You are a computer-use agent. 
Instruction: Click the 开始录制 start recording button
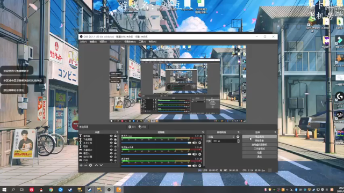tap(259, 140)
